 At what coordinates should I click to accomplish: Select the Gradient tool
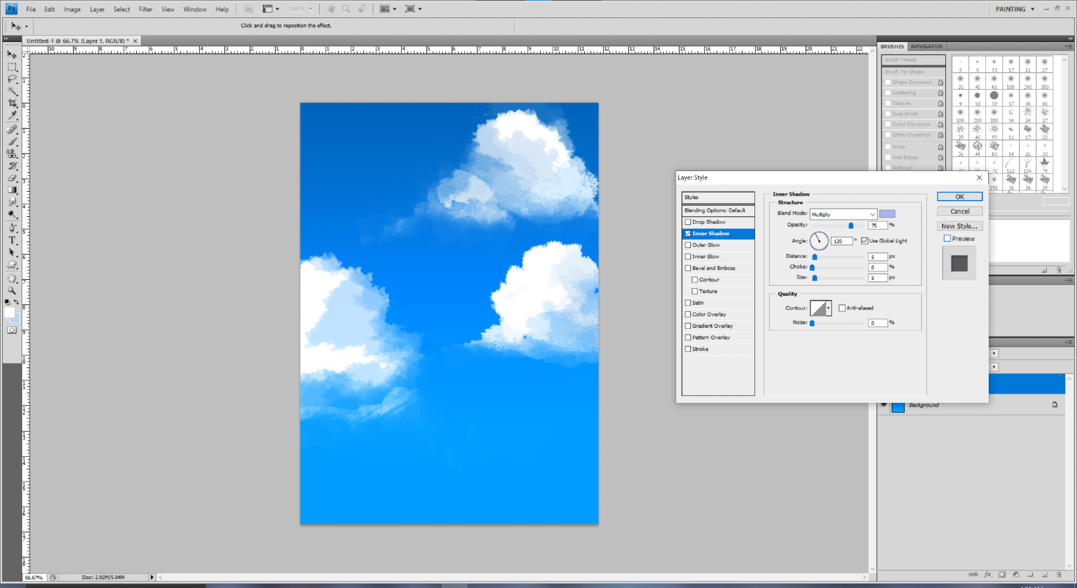tap(12, 189)
